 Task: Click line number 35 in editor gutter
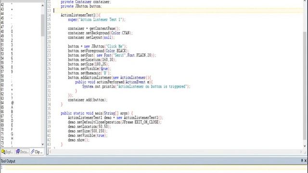[49, 109]
